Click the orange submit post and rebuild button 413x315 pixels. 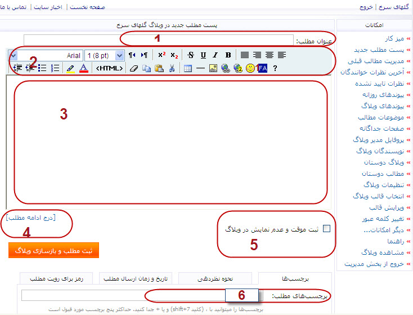[53, 250]
